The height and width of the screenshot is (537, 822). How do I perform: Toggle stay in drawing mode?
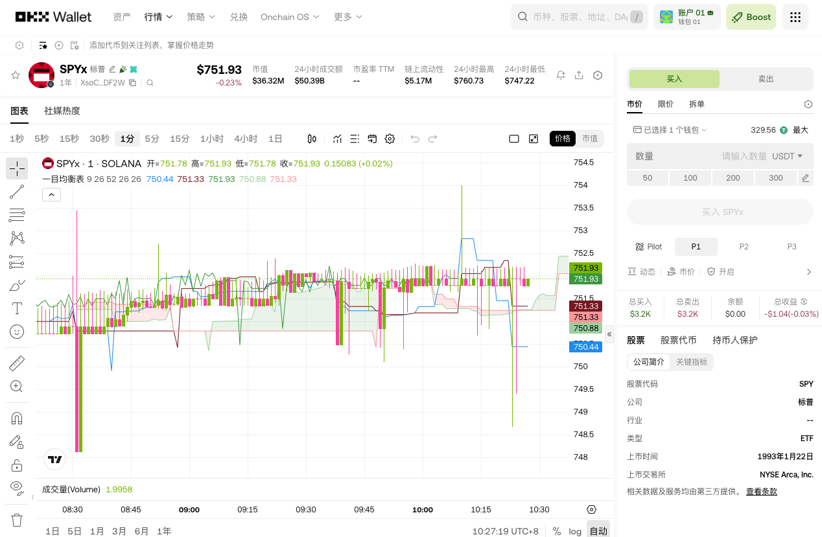(x=17, y=442)
